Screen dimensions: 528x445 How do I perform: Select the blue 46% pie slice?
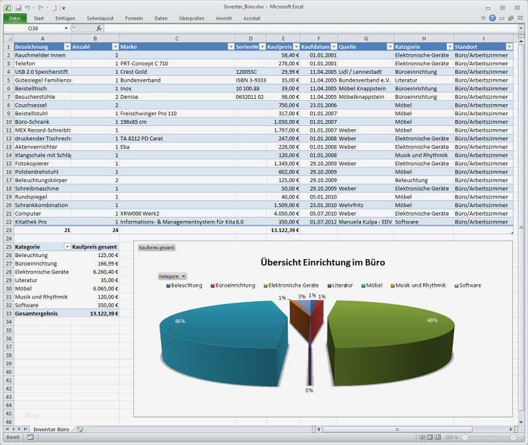(222, 340)
